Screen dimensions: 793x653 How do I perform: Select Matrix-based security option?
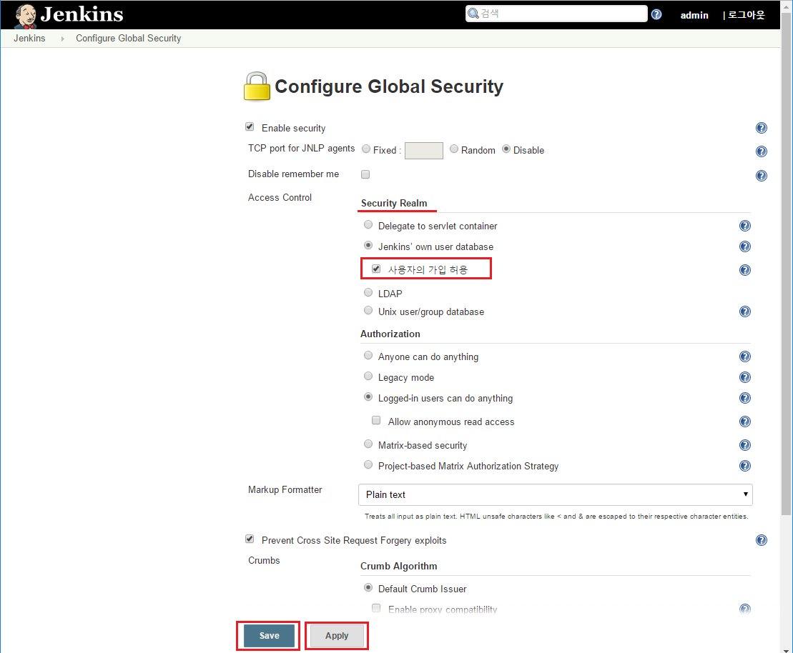368,444
